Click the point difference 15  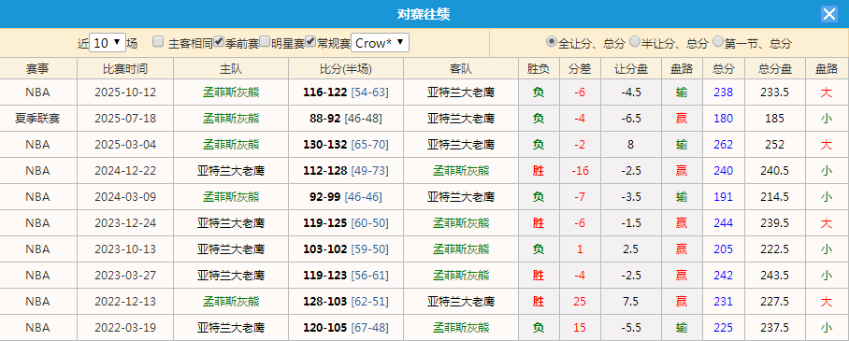580,328
